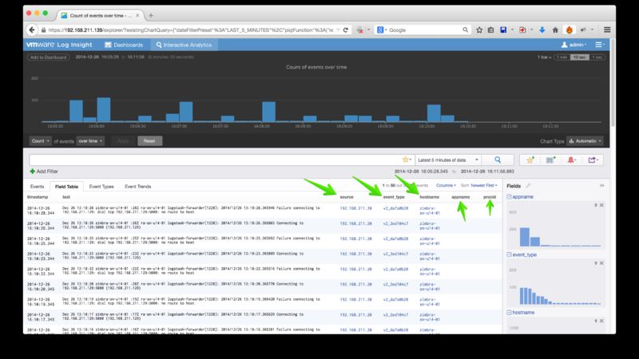
Task: Open the browser bookmarks list icon
Action: click(490, 30)
